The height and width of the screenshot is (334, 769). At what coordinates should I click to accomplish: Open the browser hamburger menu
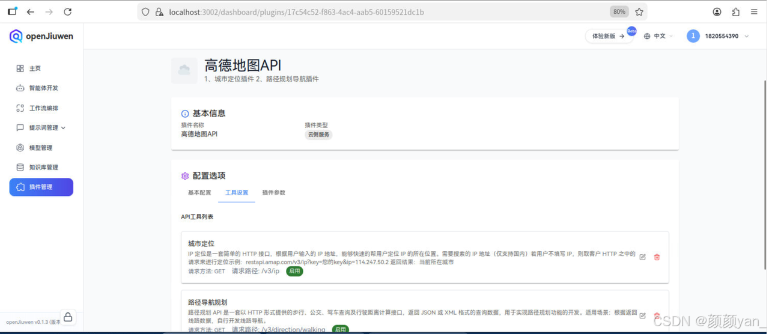755,11
